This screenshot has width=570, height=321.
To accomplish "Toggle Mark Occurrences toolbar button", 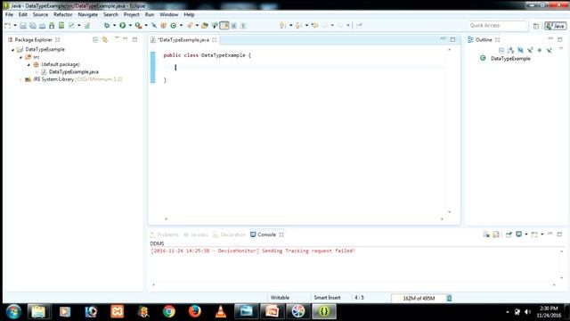I will tap(224, 26).
